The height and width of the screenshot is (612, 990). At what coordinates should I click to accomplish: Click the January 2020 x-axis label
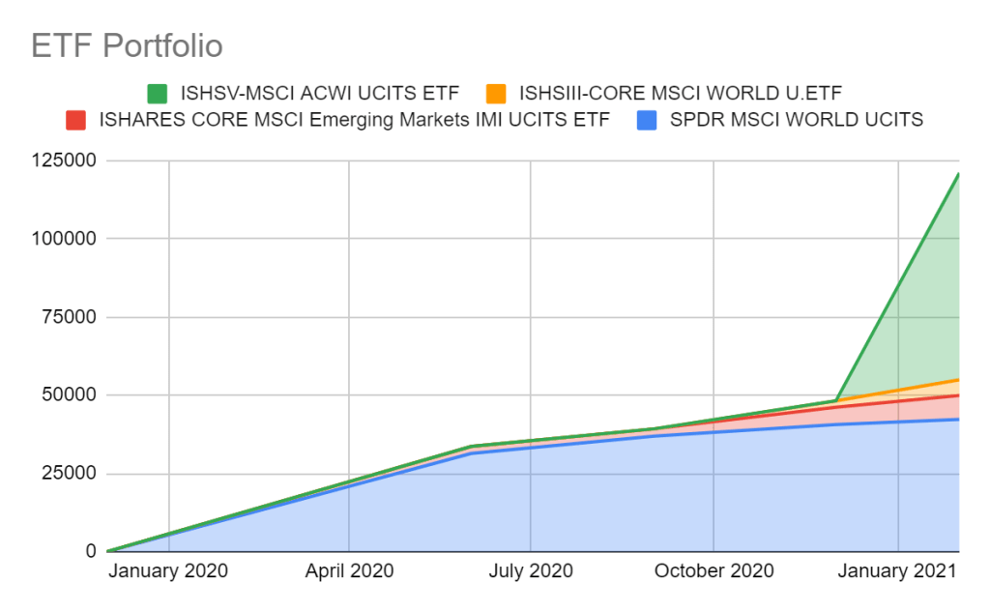pos(168,571)
